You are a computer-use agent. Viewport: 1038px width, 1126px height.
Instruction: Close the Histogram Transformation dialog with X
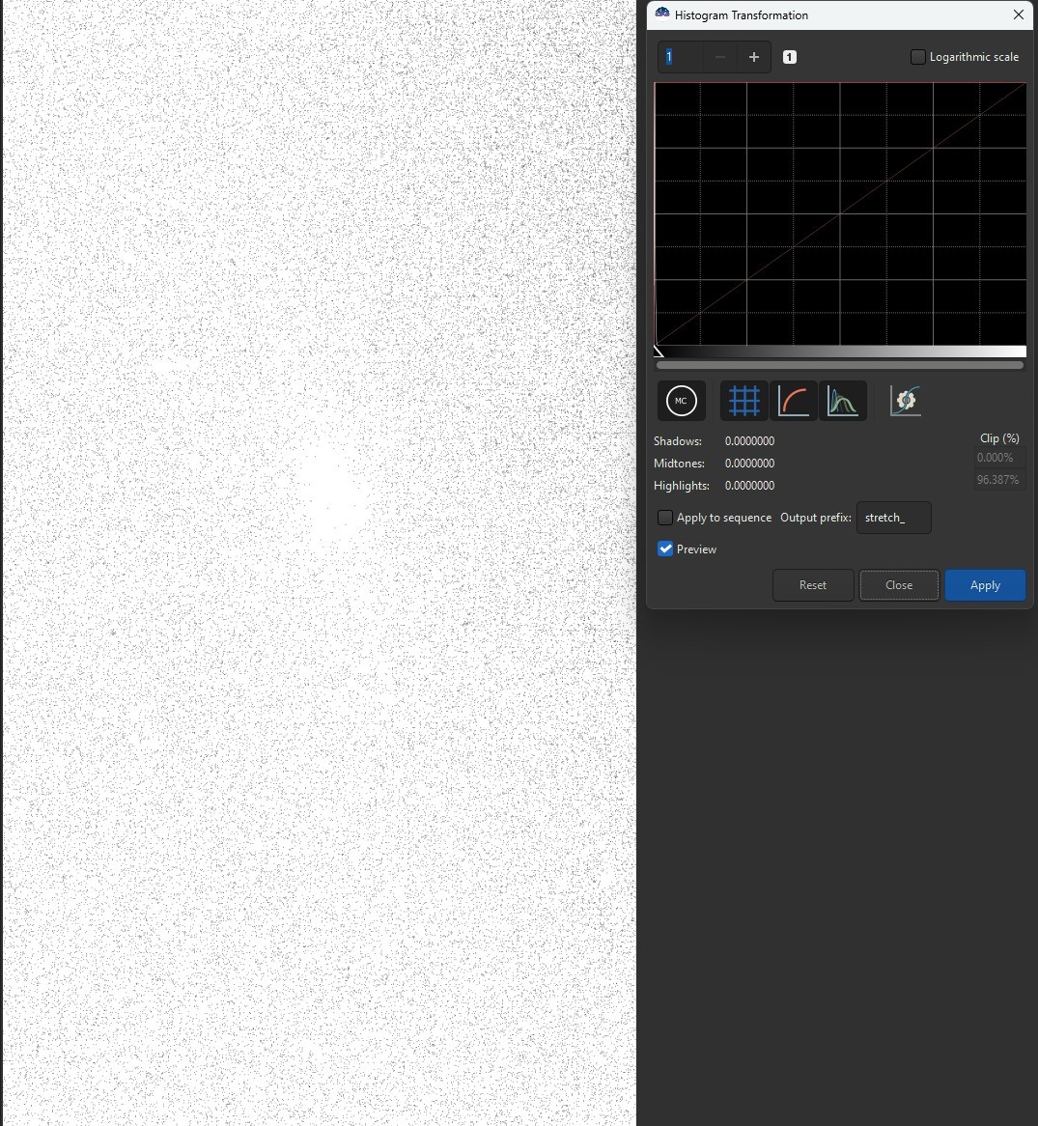1018,14
